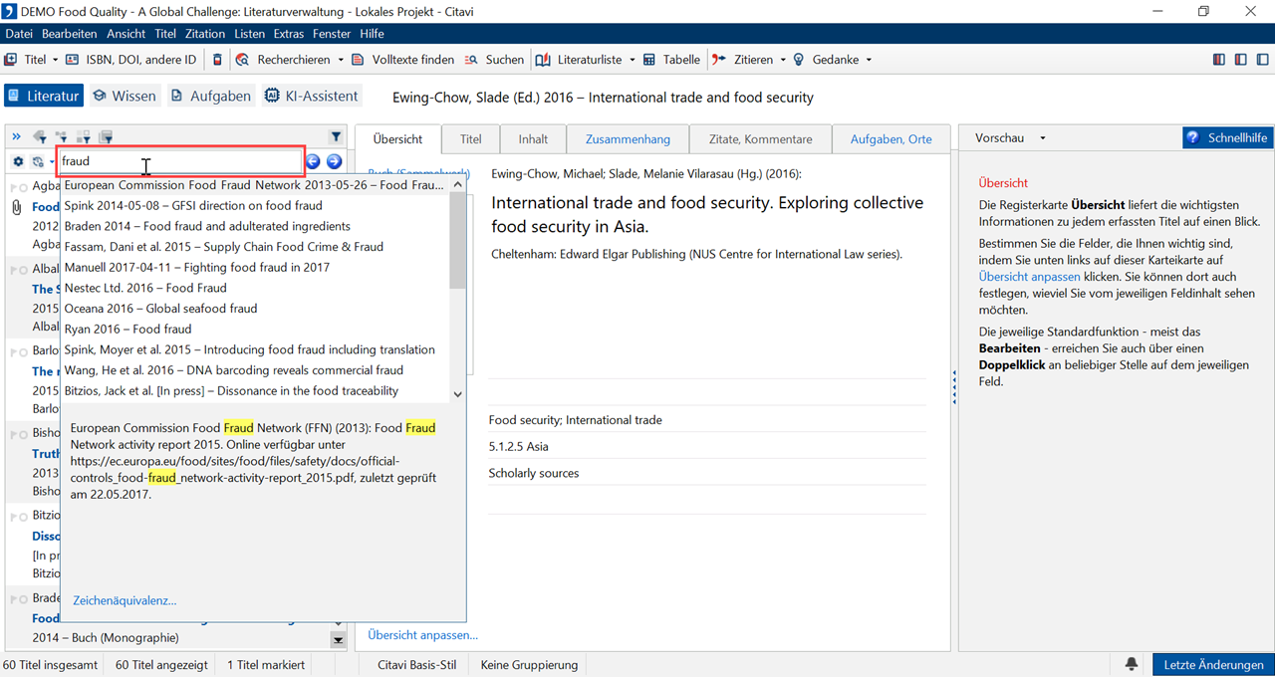Click the filter funnel icon in list panel

[336, 137]
